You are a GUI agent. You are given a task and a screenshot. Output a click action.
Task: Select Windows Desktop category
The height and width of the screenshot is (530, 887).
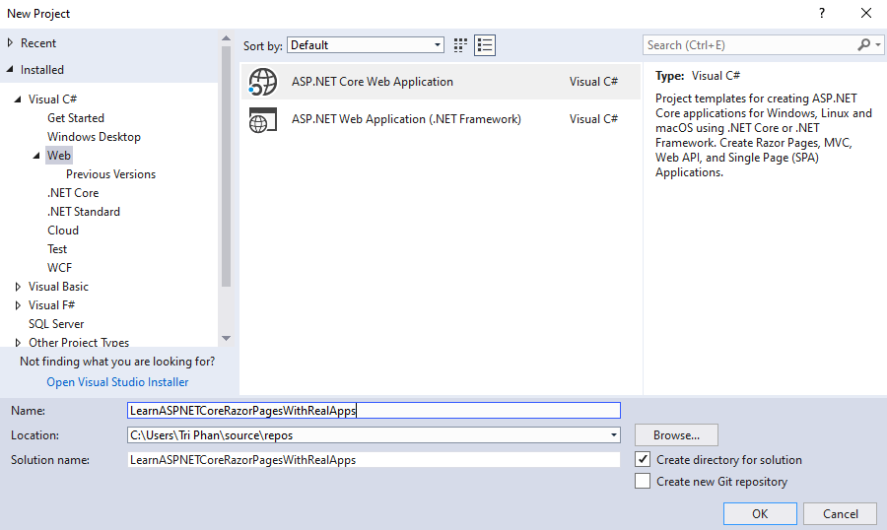click(94, 136)
